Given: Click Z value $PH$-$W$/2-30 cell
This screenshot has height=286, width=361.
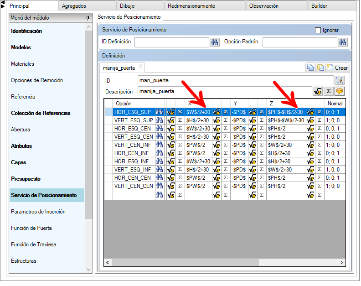Looking at the screenshot, I should (x=286, y=120).
